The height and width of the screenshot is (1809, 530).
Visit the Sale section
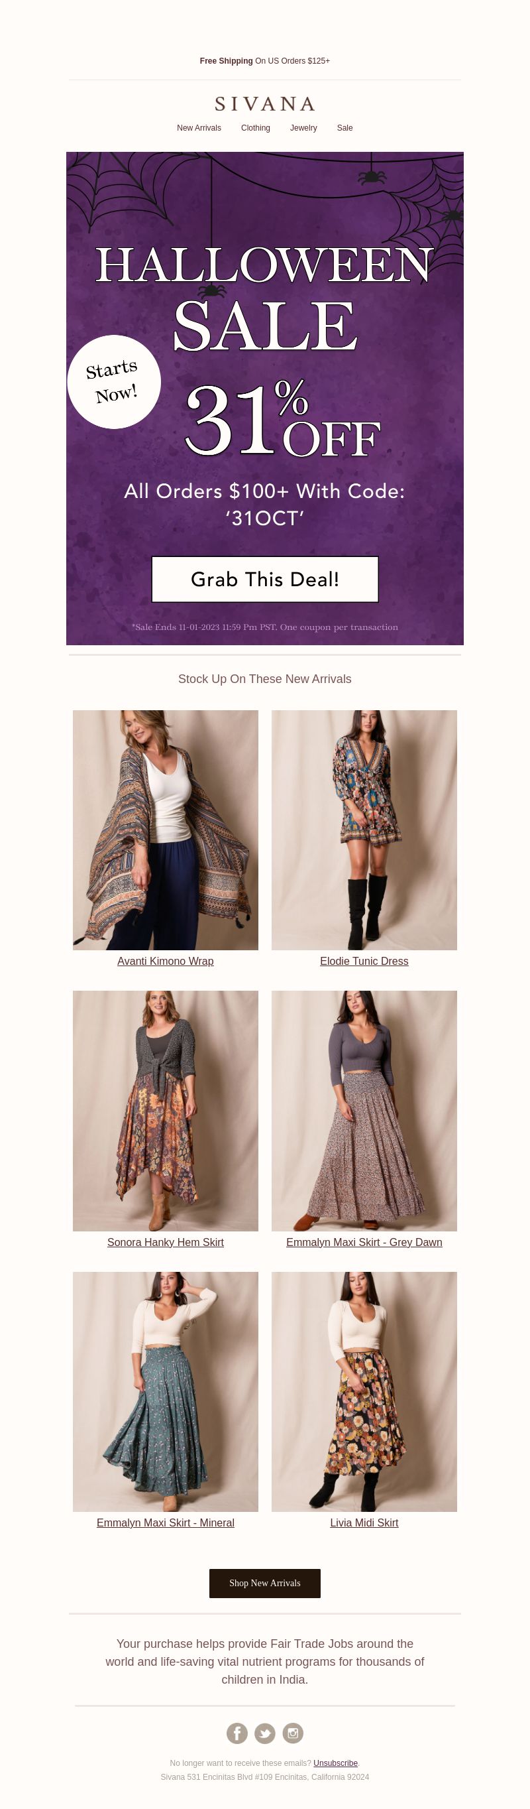tap(344, 128)
